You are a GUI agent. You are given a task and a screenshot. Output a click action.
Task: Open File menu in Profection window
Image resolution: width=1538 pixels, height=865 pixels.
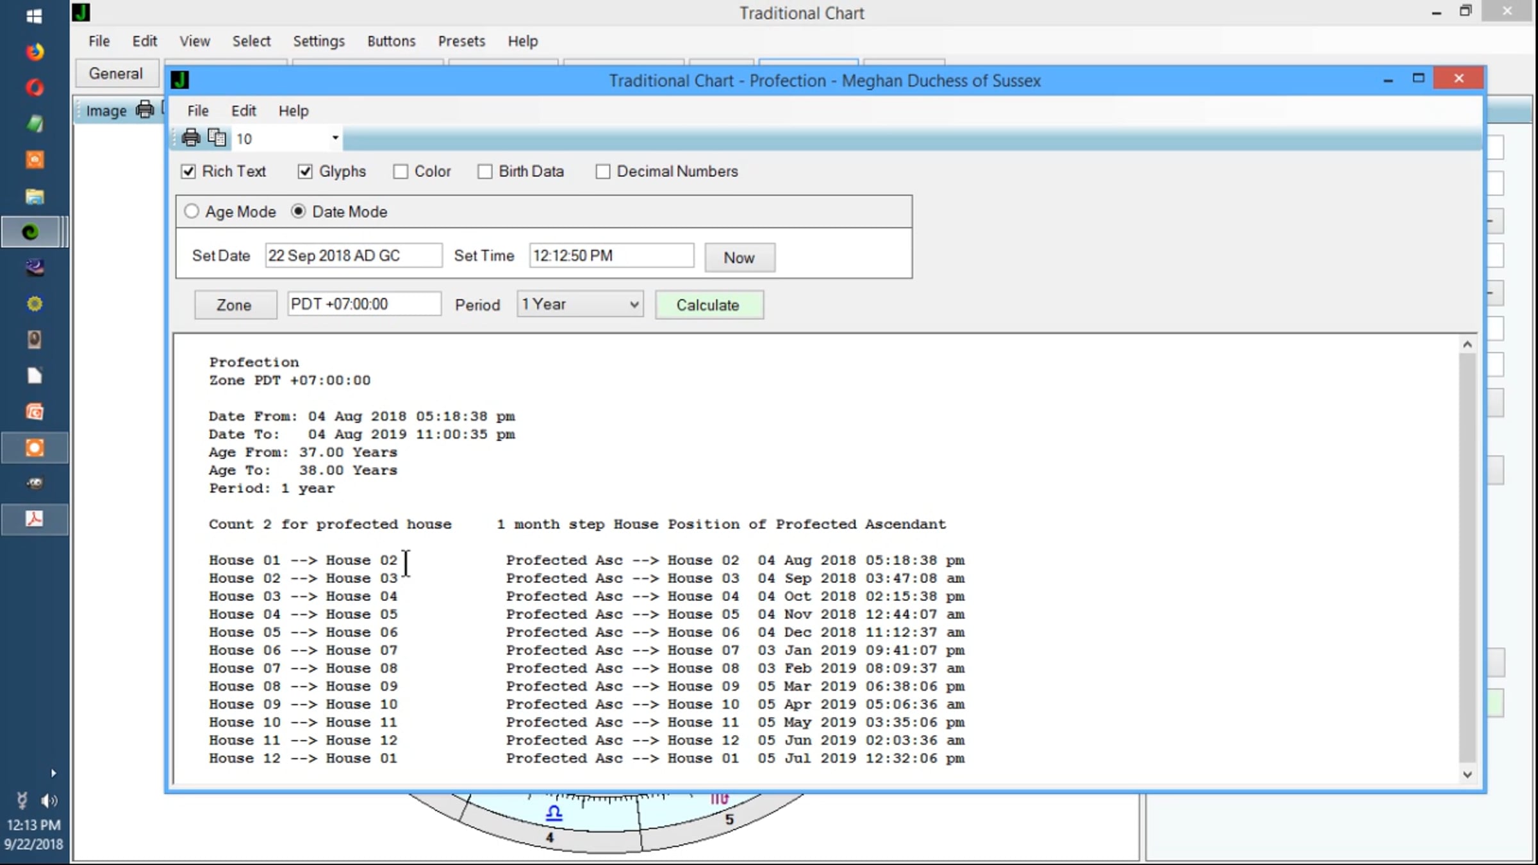[x=198, y=111]
